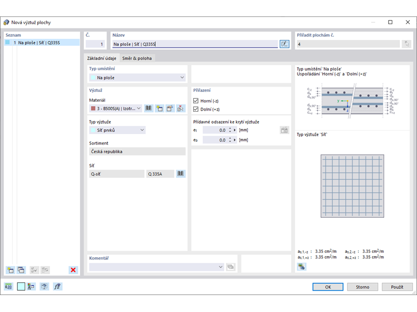Cancel with the Storno button
Viewport: 417px width, 312px height.
(363, 287)
